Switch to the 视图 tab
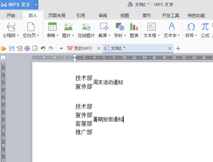The image size is (213, 162). pos(125,15)
